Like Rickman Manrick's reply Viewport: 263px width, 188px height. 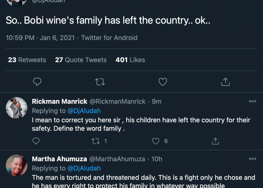pyautogui.click(x=156, y=141)
